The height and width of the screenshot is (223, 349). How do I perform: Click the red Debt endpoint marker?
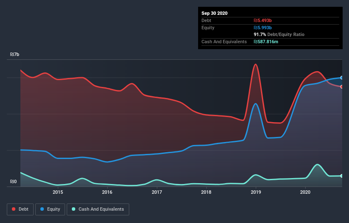[342, 87]
